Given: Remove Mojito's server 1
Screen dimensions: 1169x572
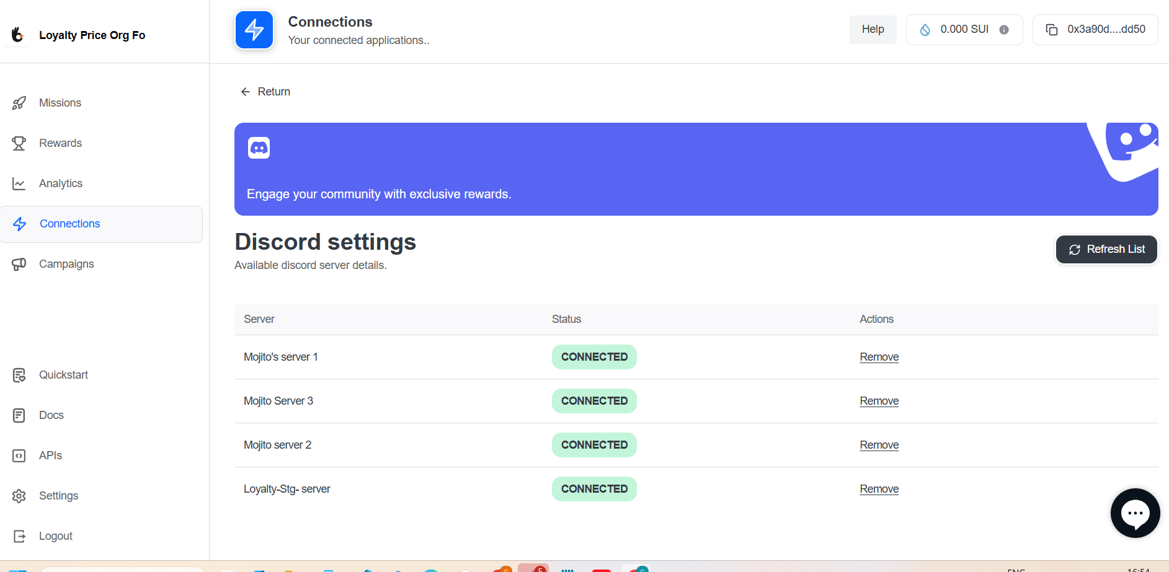Looking at the screenshot, I should [879, 357].
